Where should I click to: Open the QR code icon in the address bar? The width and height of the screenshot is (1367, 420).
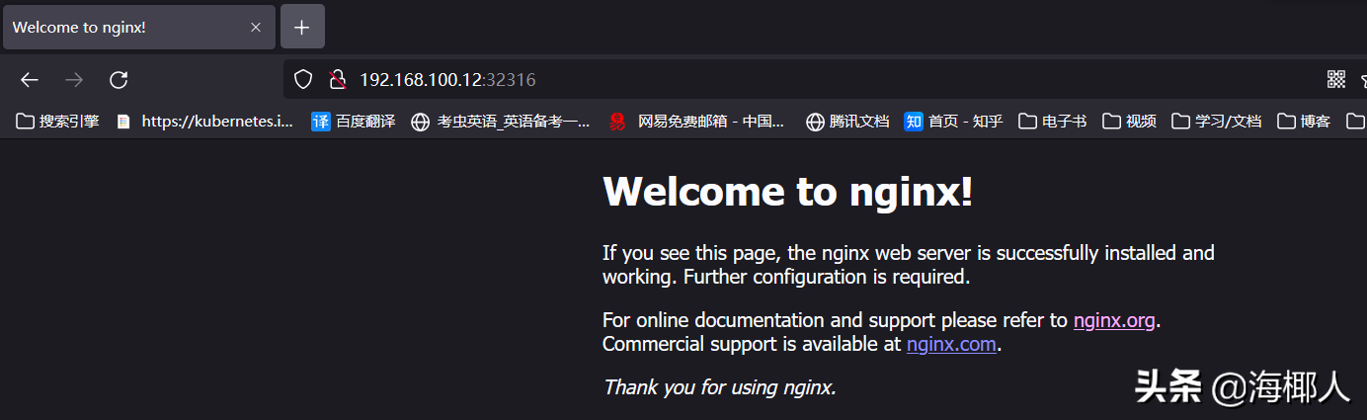pos(1335,79)
